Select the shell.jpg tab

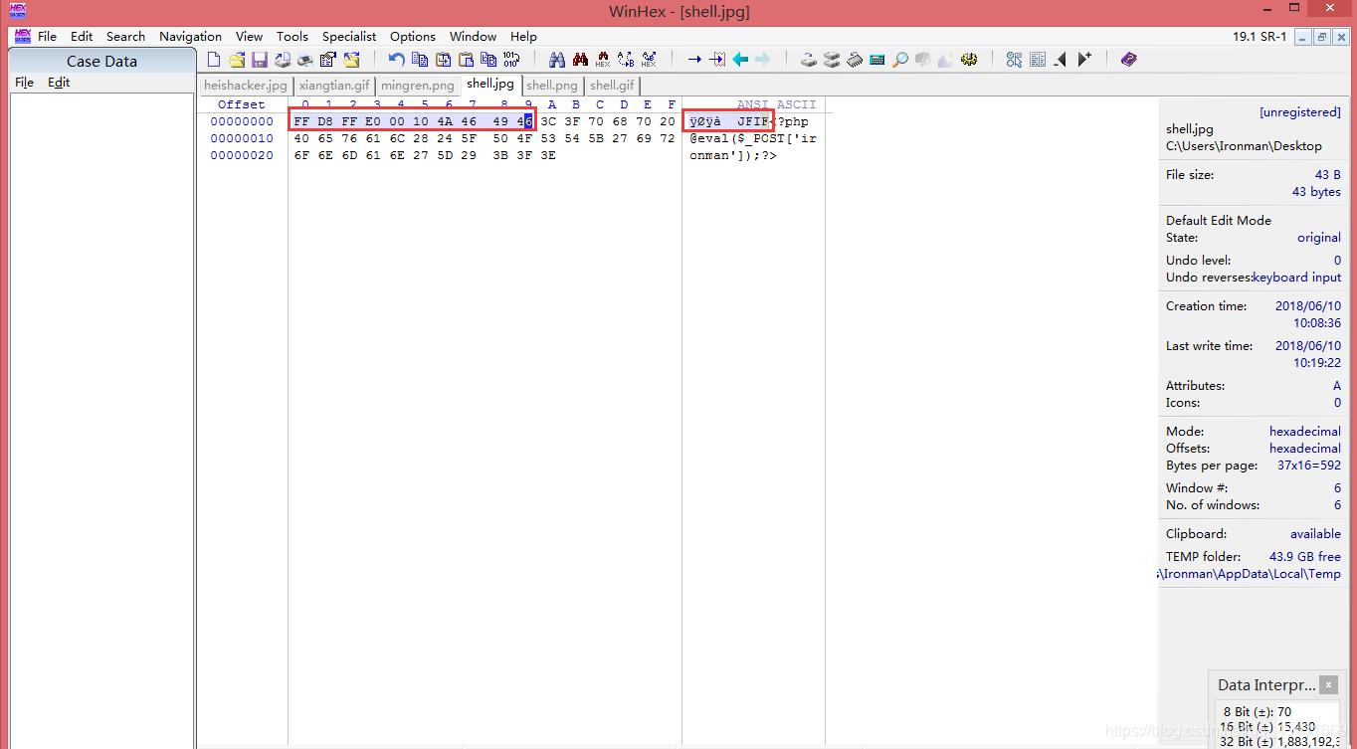click(490, 84)
